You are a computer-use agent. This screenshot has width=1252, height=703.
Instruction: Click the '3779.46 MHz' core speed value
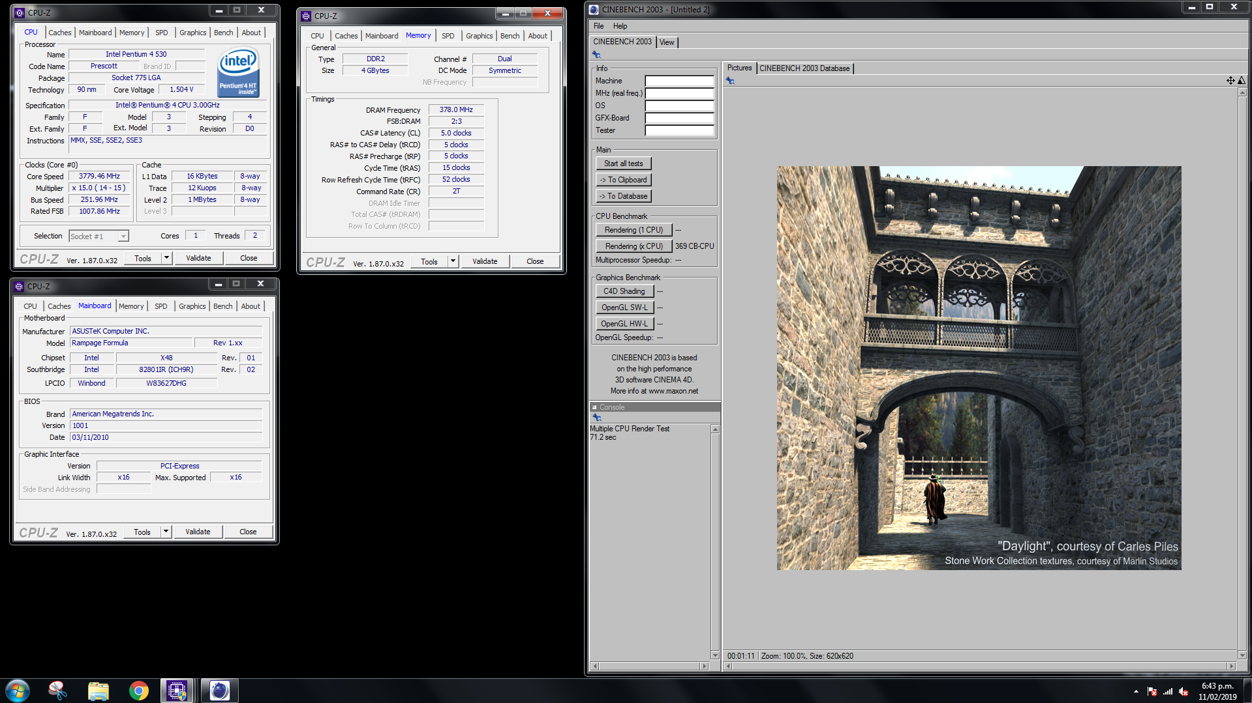(x=99, y=176)
